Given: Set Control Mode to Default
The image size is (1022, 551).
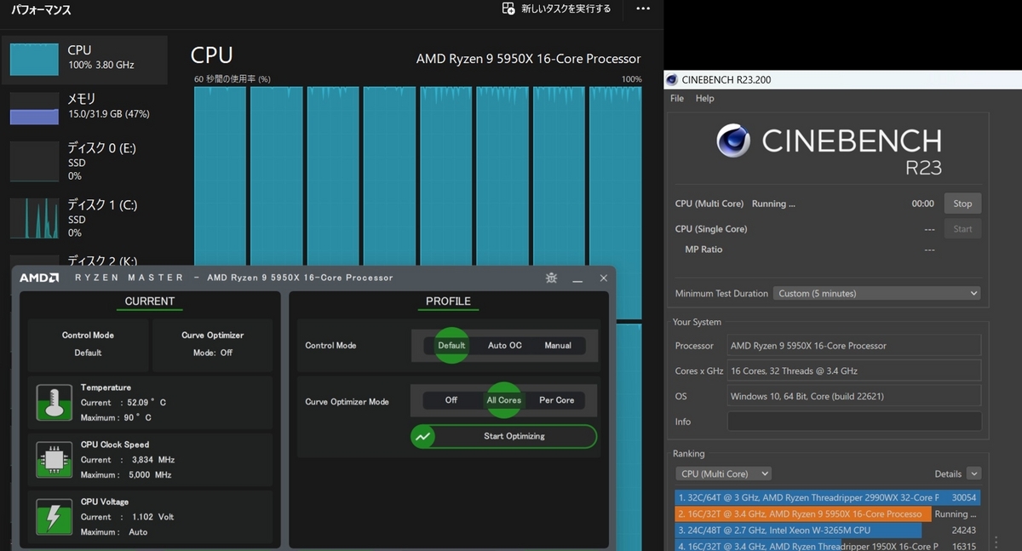Looking at the screenshot, I should pyautogui.click(x=451, y=345).
